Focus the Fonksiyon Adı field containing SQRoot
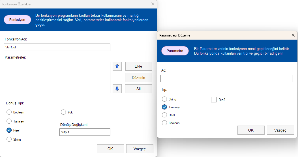The width and height of the screenshot is (298, 157). point(57,47)
